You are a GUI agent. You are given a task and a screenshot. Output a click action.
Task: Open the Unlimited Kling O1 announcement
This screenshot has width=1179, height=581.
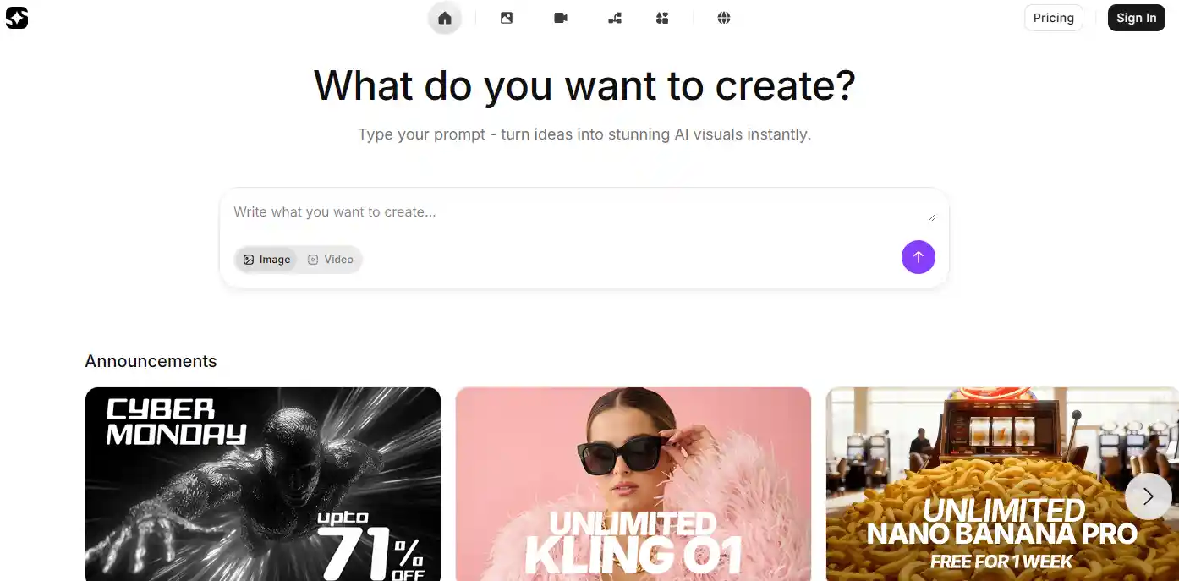point(633,484)
